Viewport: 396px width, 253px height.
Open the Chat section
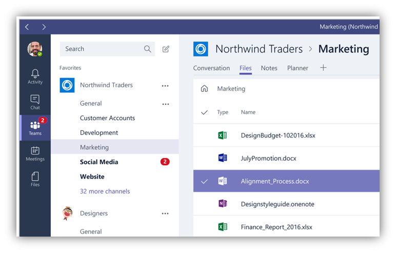35,102
